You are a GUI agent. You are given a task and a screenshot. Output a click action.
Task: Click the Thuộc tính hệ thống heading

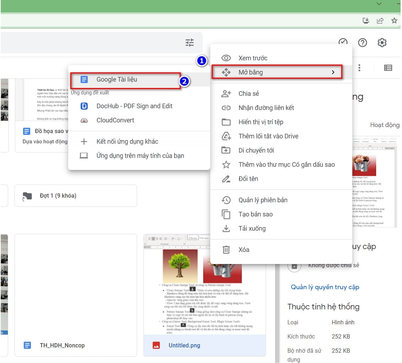point(323,307)
